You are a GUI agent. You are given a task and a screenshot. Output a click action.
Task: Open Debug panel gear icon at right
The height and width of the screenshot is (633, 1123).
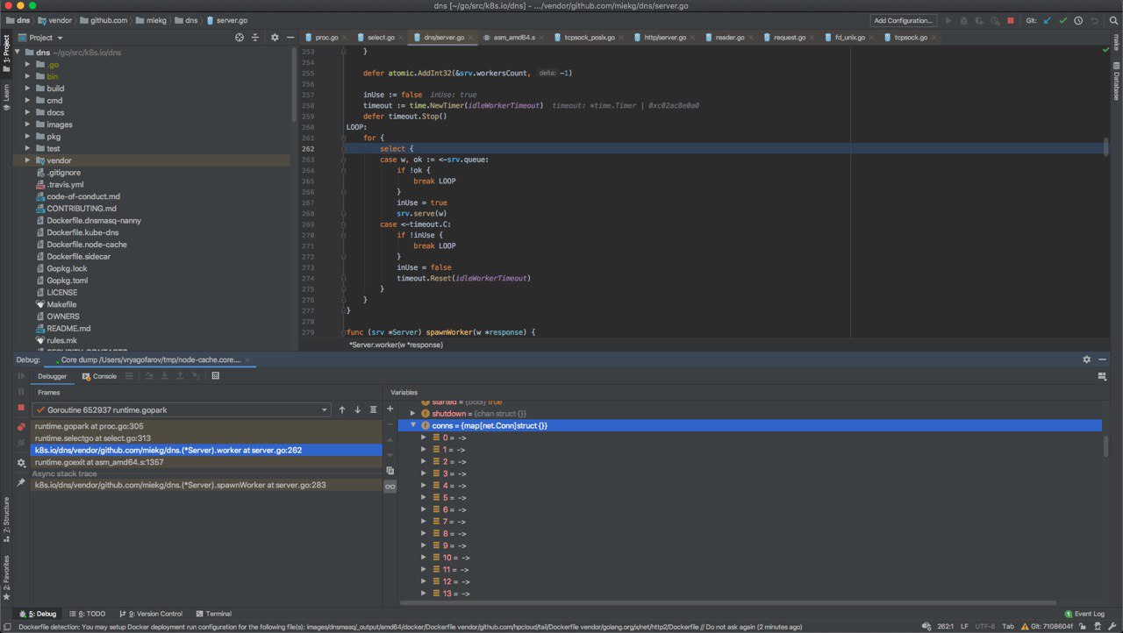pyautogui.click(x=1087, y=359)
